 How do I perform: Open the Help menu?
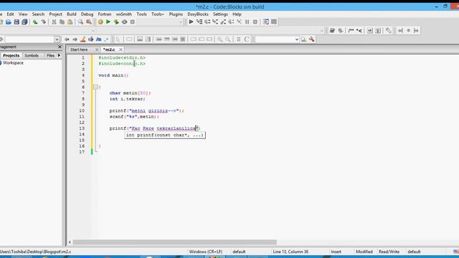pyautogui.click(x=237, y=14)
